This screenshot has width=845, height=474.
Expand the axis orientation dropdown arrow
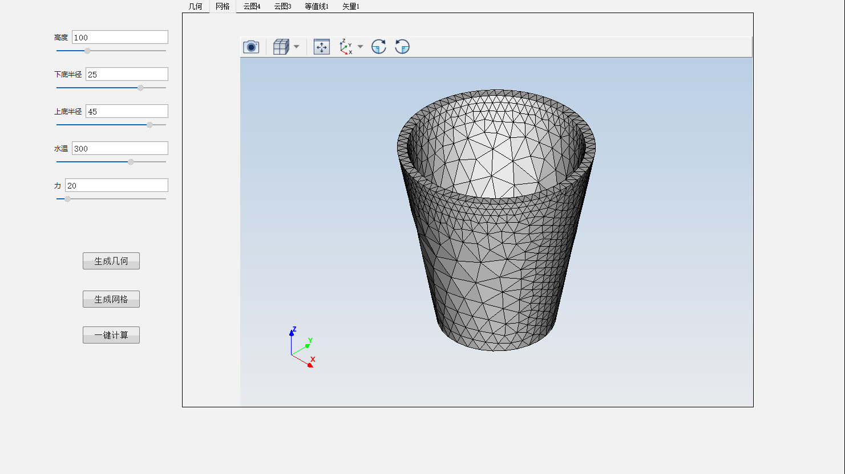pyautogui.click(x=360, y=47)
